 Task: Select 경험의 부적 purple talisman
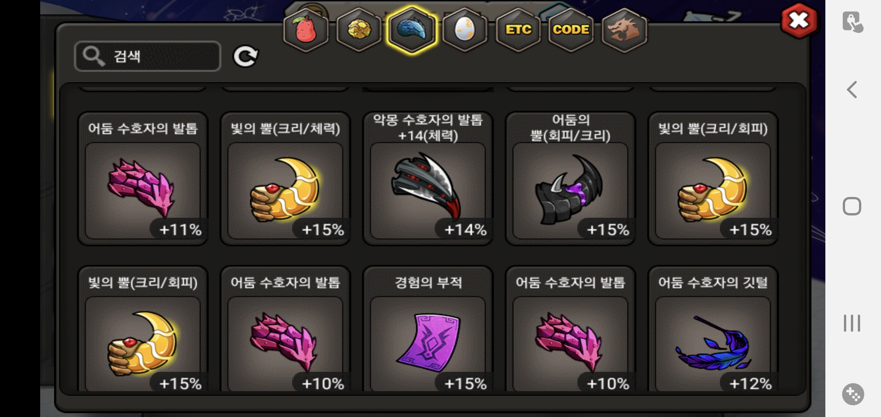[428, 329]
